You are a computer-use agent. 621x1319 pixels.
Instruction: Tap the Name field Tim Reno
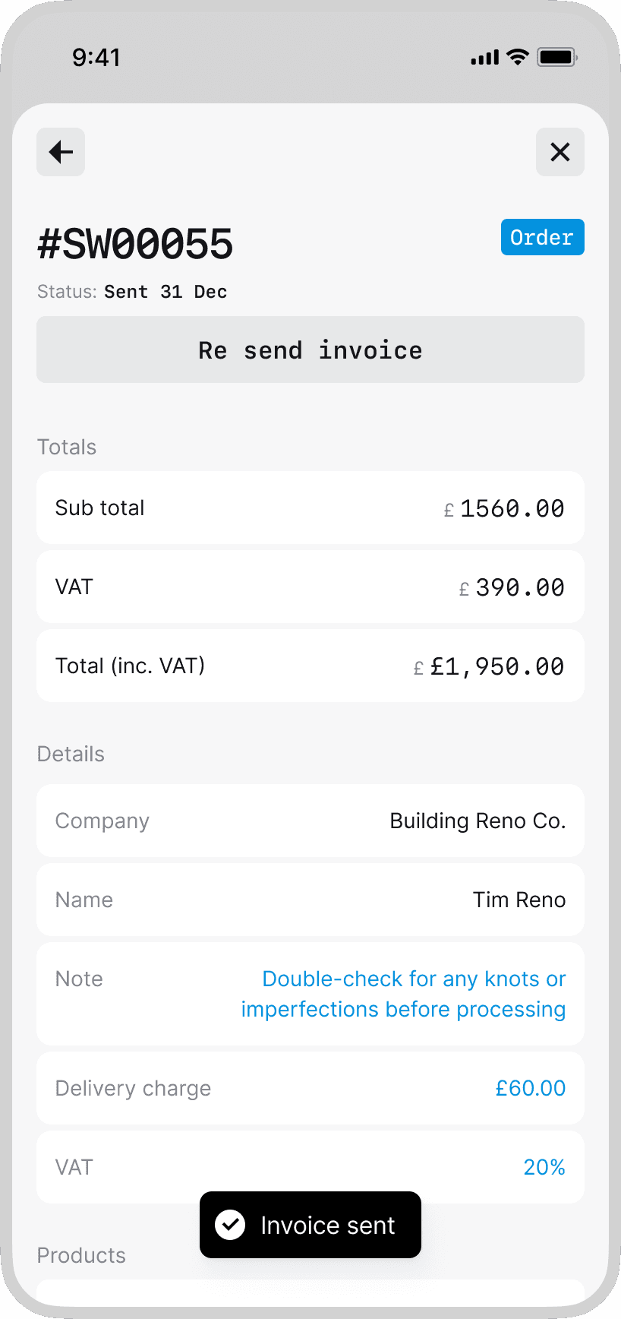(x=519, y=900)
